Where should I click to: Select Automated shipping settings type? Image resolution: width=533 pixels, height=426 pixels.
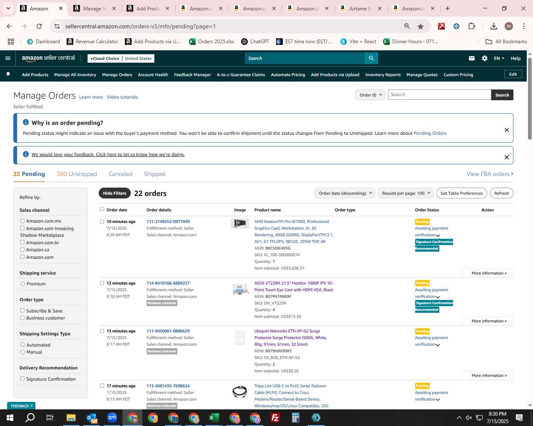[x=22, y=344]
